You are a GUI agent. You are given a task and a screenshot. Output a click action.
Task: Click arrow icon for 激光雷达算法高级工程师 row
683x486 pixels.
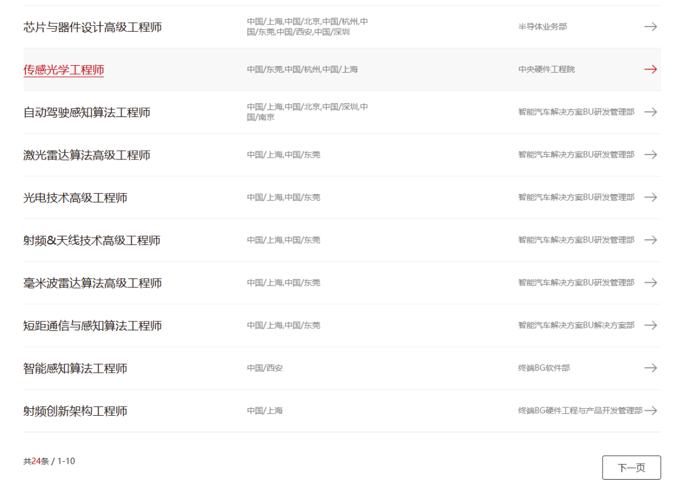click(x=651, y=155)
